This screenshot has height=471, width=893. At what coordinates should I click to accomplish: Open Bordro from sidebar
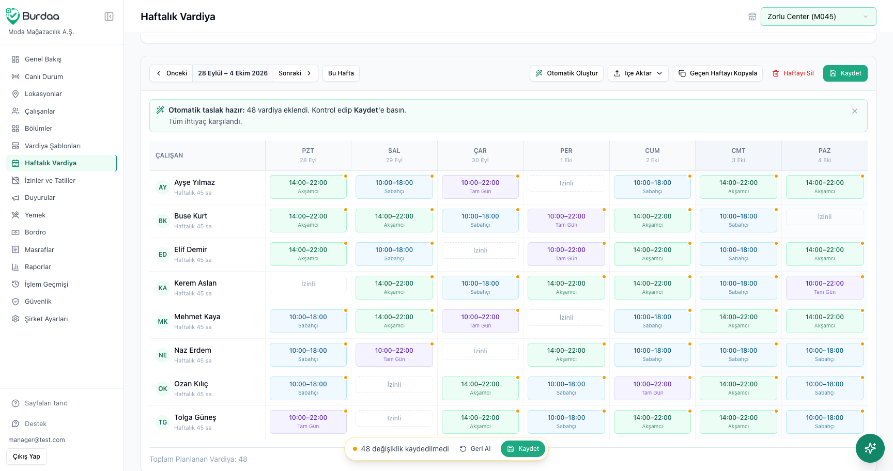(x=62, y=232)
